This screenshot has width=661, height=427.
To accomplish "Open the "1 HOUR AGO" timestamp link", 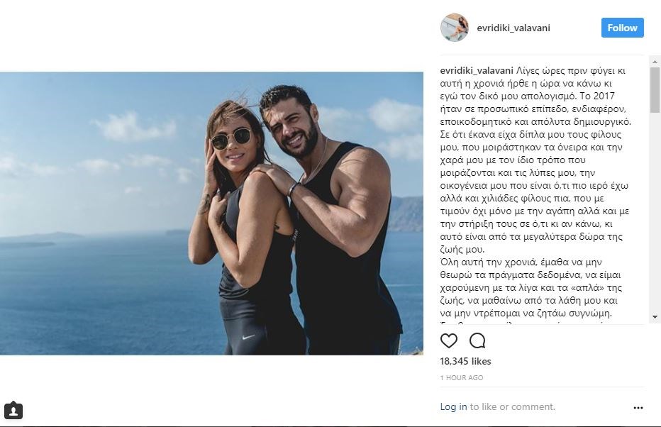I will (462, 378).
